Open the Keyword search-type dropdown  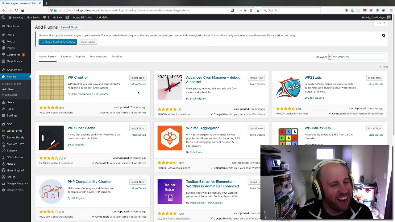tap(323, 57)
